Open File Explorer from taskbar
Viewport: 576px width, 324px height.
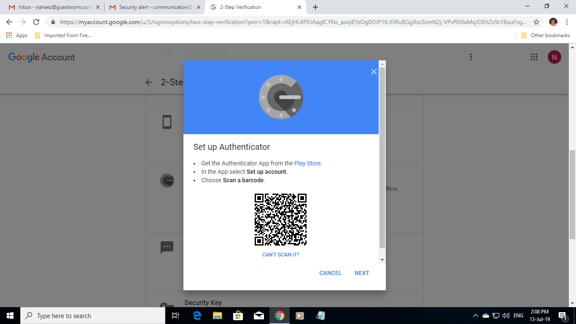point(218,316)
